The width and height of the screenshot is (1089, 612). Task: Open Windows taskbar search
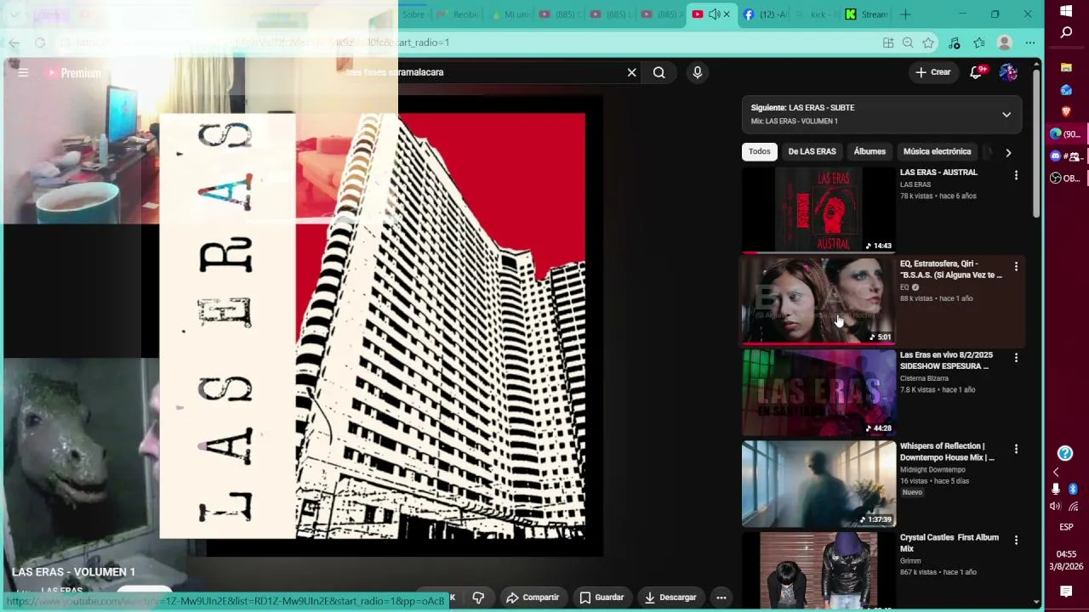[1066, 32]
